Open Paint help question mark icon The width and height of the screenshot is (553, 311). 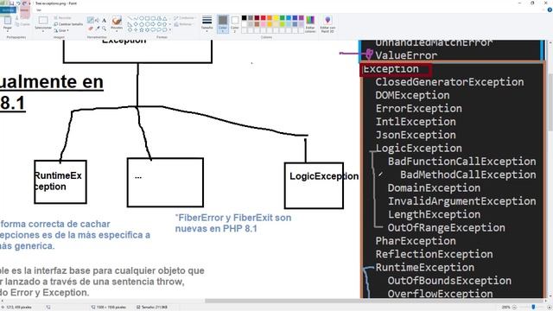pos(550,10)
